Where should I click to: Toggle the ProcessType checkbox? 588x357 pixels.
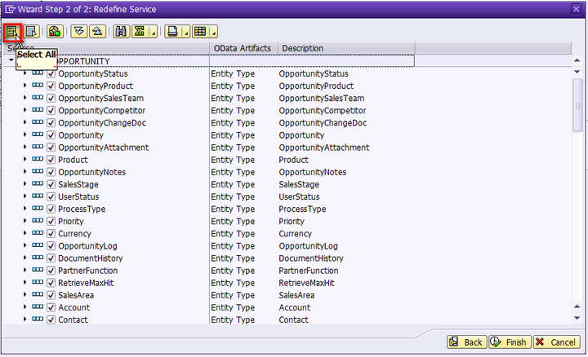point(51,209)
